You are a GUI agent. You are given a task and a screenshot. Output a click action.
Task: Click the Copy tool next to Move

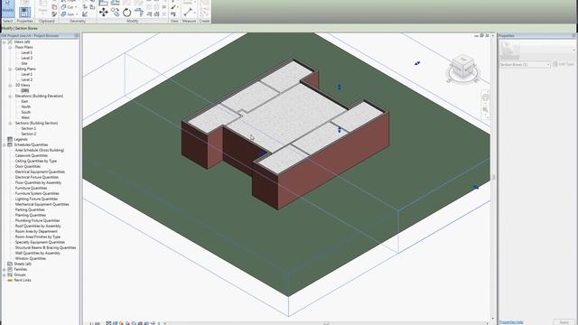pos(116,13)
